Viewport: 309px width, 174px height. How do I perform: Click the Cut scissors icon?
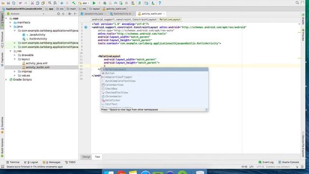(x=32, y=3)
